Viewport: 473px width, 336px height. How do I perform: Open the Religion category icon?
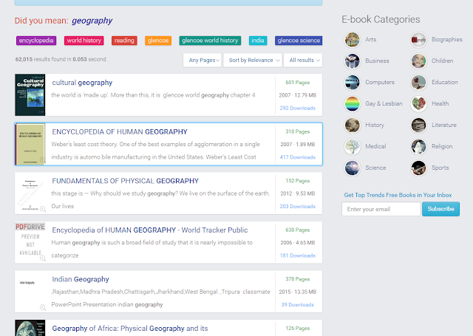coord(418,147)
